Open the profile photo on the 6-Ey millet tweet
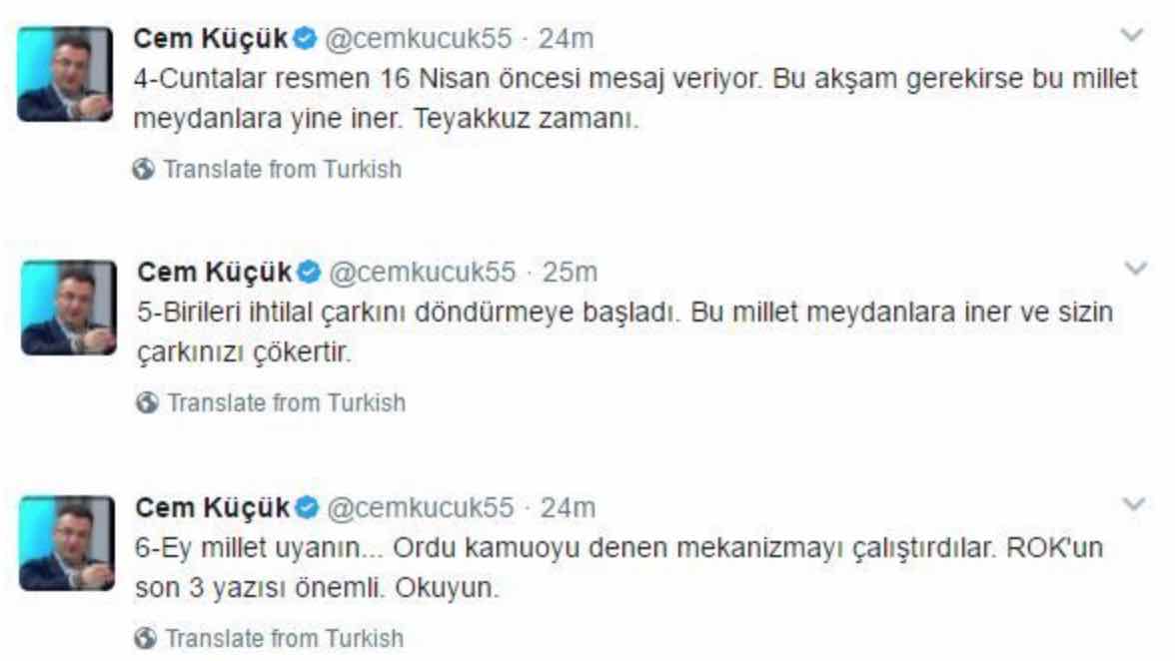 click(68, 543)
